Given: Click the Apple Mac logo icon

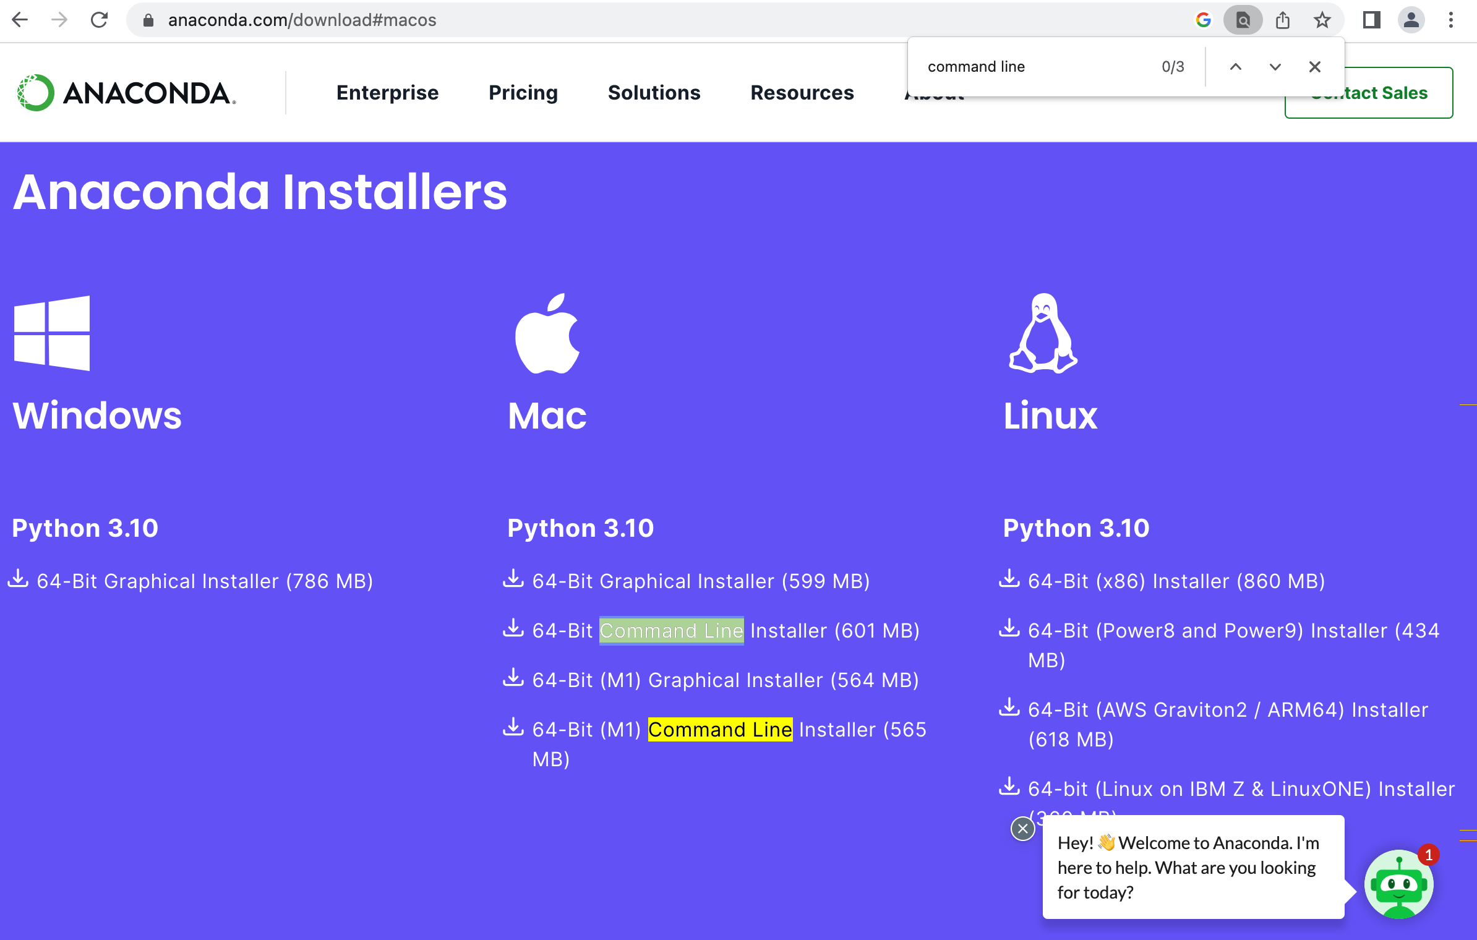Looking at the screenshot, I should 547,333.
